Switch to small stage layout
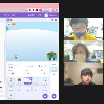The image size is (104, 104). coord(49,20)
